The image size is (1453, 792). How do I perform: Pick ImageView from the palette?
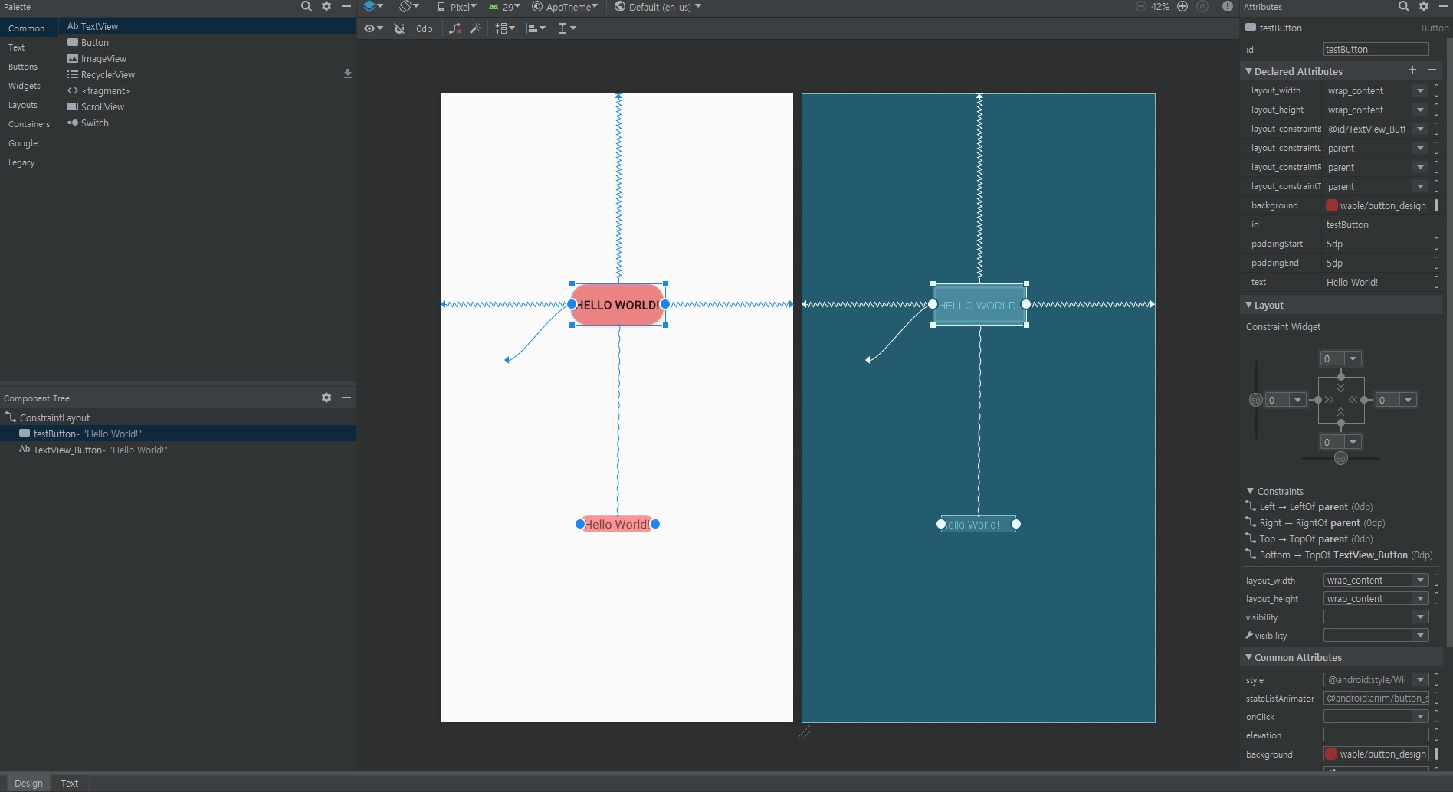point(97,59)
